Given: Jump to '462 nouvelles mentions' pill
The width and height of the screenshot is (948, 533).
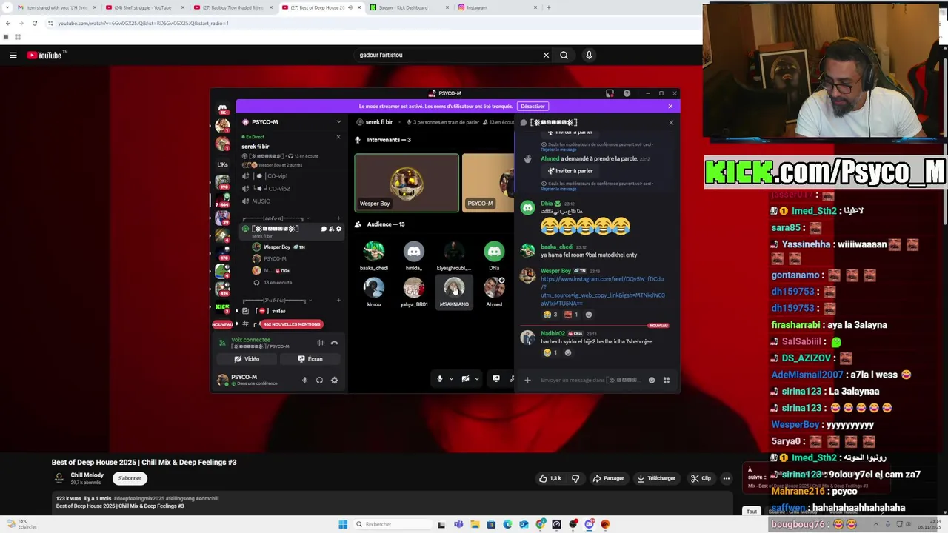Looking at the screenshot, I should click(x=291, y=324).
